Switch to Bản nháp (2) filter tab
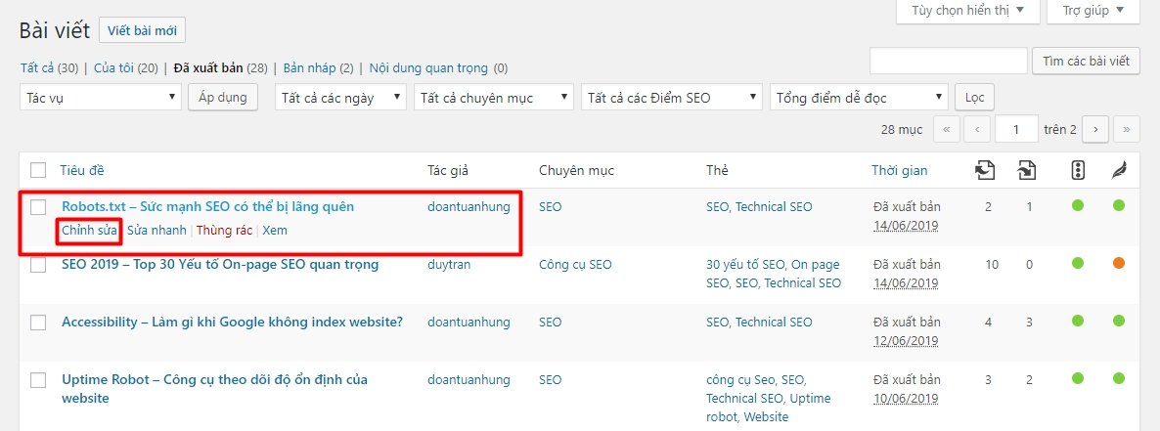Screen dimensions: 1160x431 point(310,68)
